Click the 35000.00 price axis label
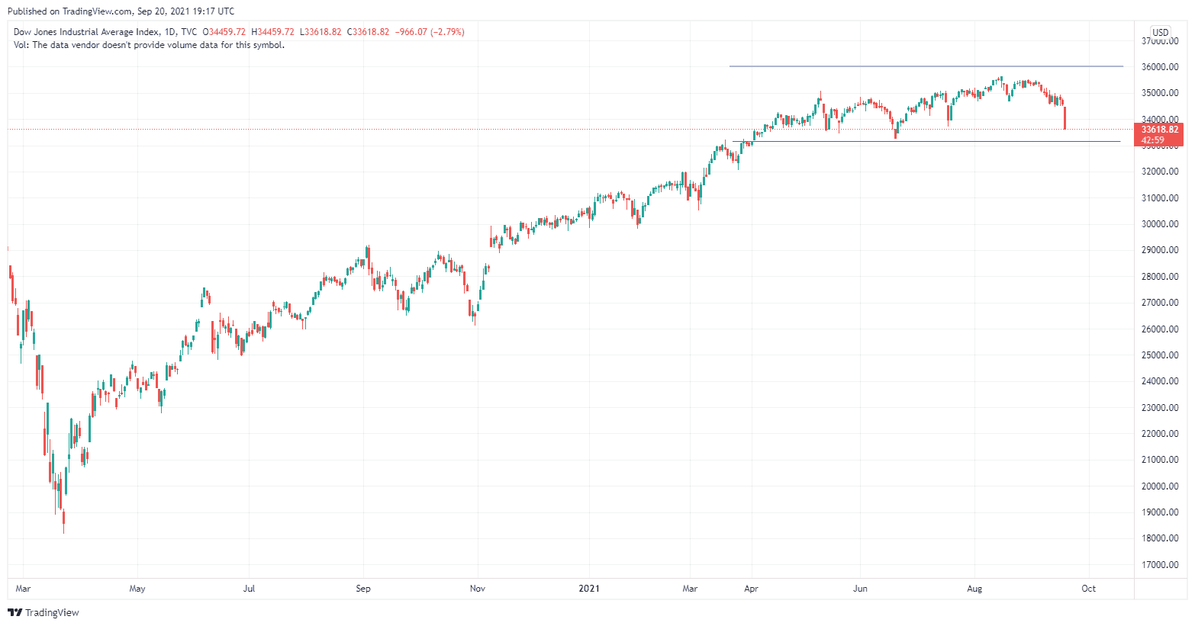1195x626 pixels. pyautogui.click(x=1160, y=93)
